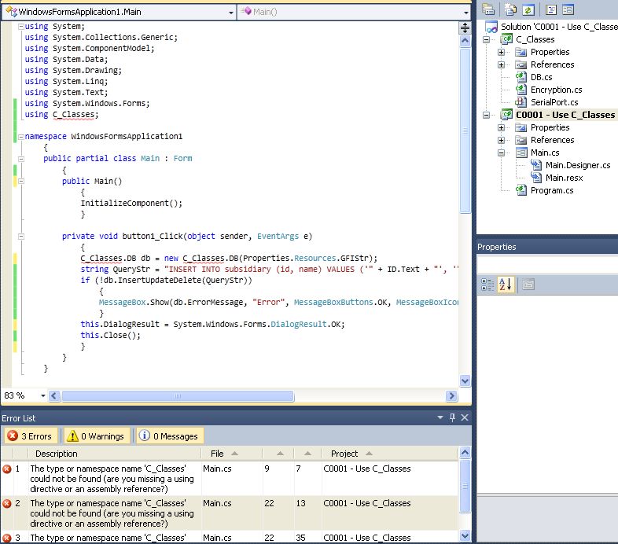
Task: Collapse the Main.cs node
Action: (x=501, y=153)
